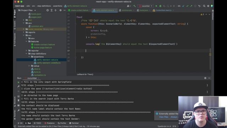This screenshot has width=227, height=128.
Task: Expand the node_modules folder
Action: [24, 29]
